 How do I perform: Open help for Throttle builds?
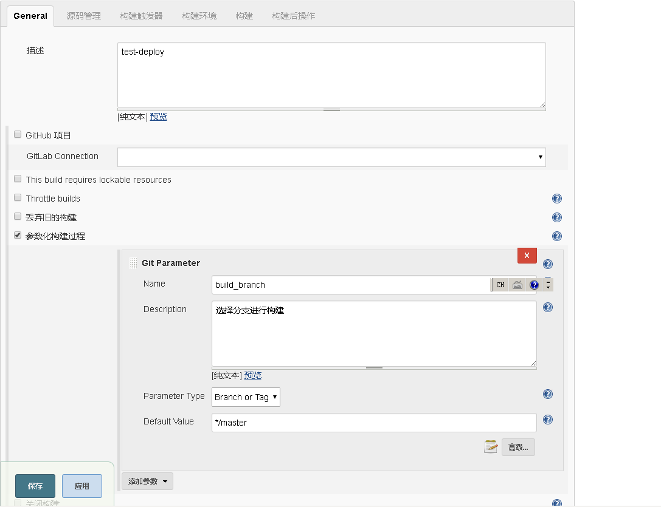(x=557, y=199)
